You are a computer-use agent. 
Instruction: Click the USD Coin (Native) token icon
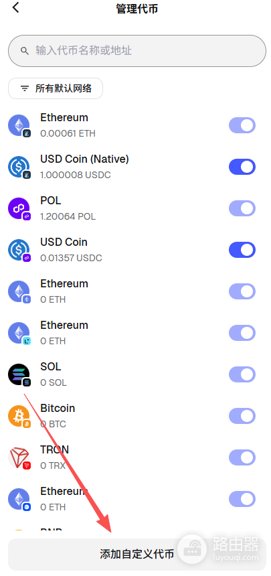[19, 167]
